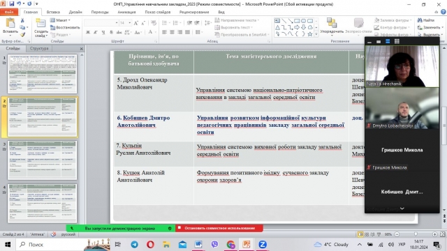Toggle underline (Ч) formatting
Screen dimensions: 447x251
(103, 32)
